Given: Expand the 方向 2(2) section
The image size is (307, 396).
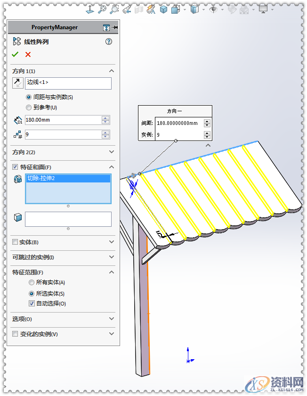Looking at the screenshot, I should pyautogui.click(x=112, y=152).
